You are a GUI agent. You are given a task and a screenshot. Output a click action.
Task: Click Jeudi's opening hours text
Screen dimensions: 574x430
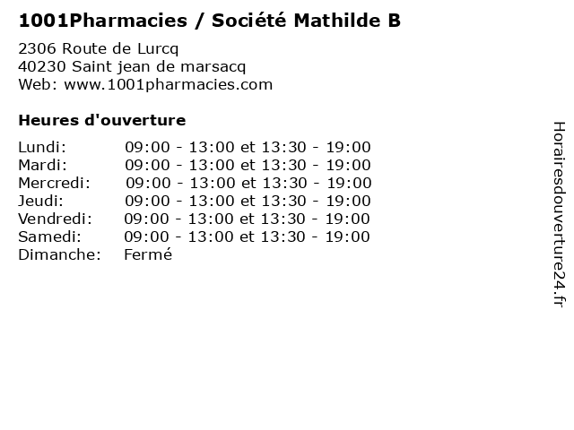tap(248, 201)
